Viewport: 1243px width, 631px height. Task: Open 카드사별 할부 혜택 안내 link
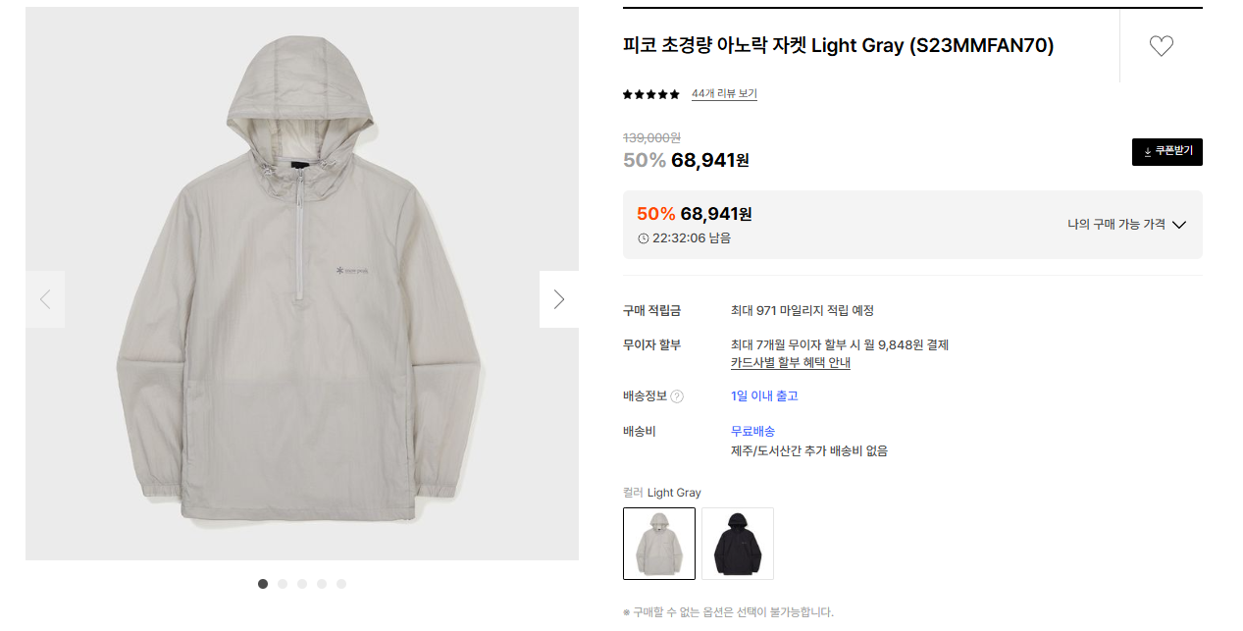point(791,363)
